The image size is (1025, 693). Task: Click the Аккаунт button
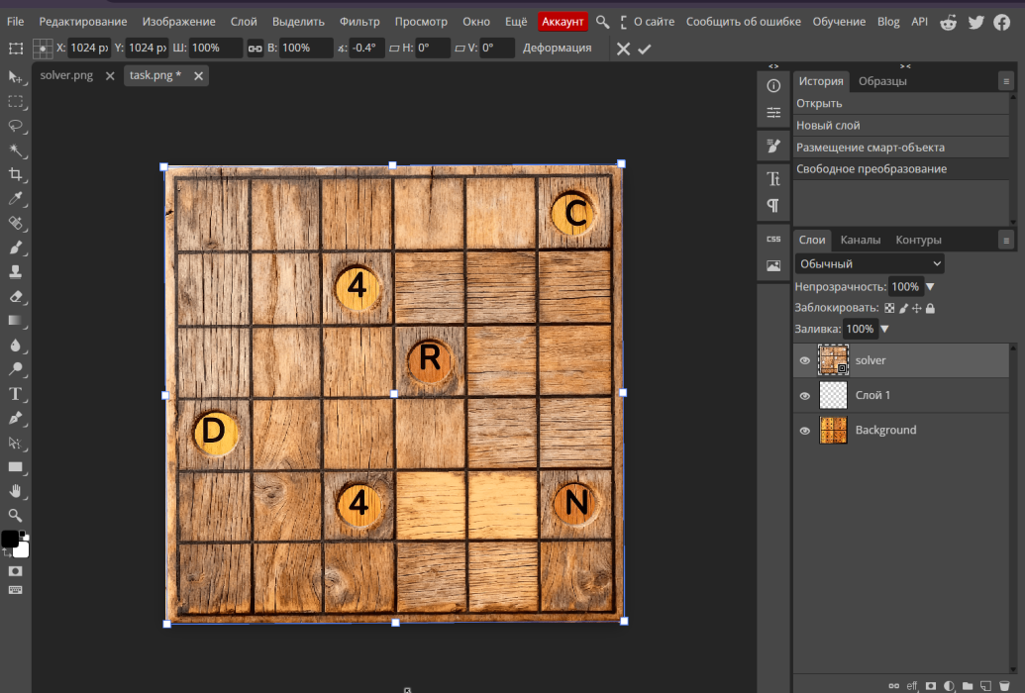[563, 22]
